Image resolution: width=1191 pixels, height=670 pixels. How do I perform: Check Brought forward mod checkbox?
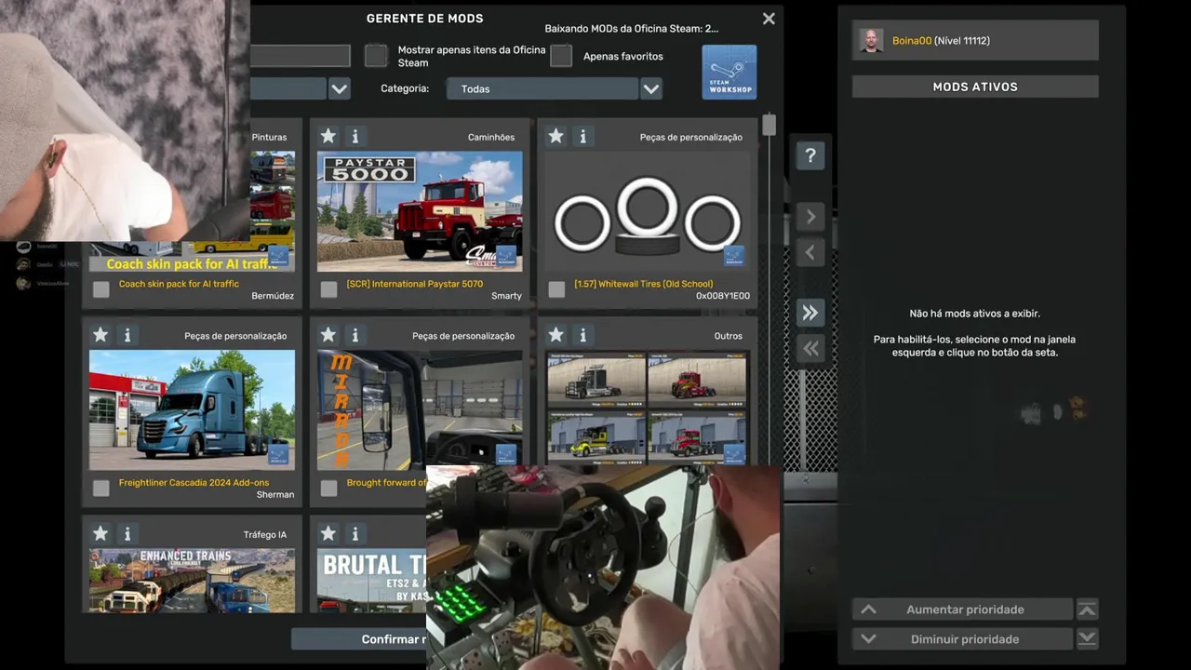[x=328, y=488]
